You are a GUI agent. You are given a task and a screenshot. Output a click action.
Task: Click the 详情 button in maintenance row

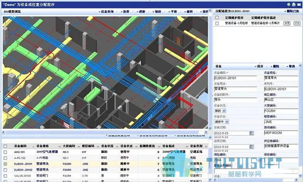click(x=287, y=23)
